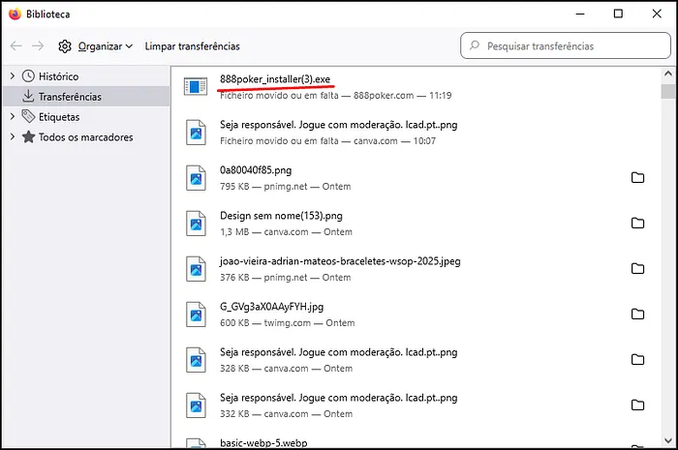
Task: Select Design sem nome(153).png download name
Action: 281,216
